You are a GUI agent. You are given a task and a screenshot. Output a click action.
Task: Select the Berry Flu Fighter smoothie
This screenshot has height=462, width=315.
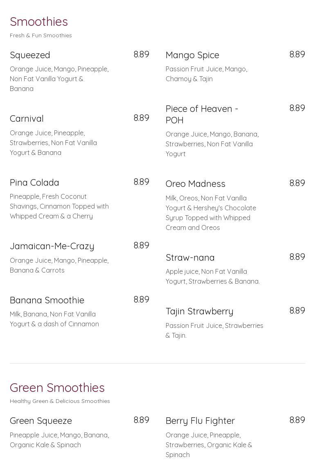200,421
